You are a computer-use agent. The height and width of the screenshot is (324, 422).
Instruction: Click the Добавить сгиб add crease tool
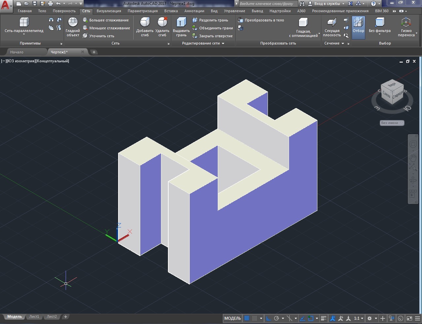coord(145,27)
